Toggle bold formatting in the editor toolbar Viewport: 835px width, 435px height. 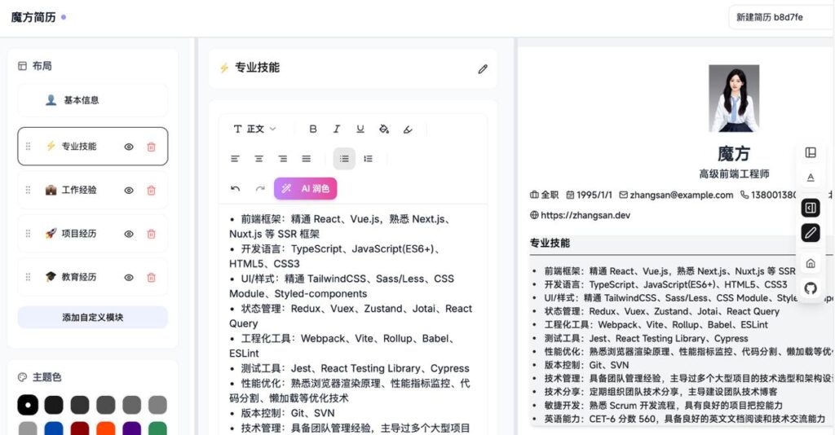pos(313,129)
